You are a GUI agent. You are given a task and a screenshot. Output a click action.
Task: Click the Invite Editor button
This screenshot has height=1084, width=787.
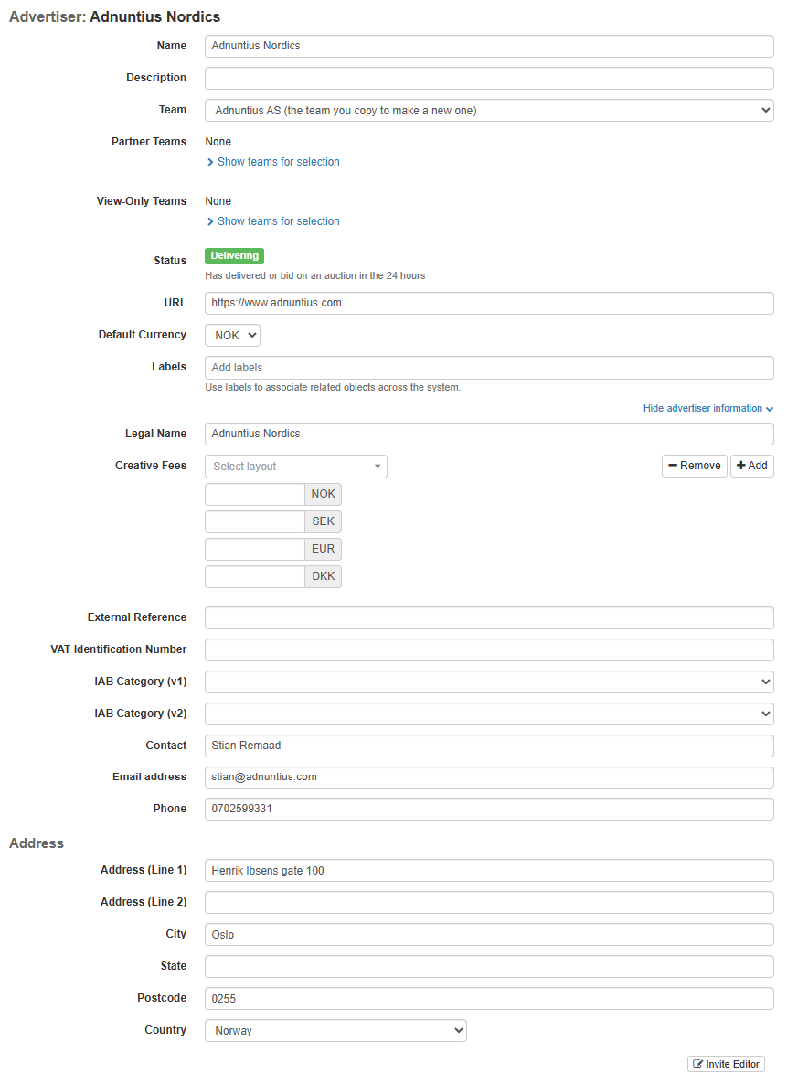coord(726,1064)
